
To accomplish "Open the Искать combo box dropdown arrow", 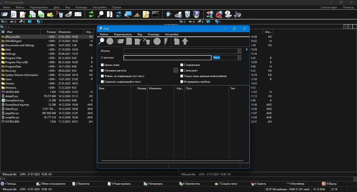I will (239, 51).
